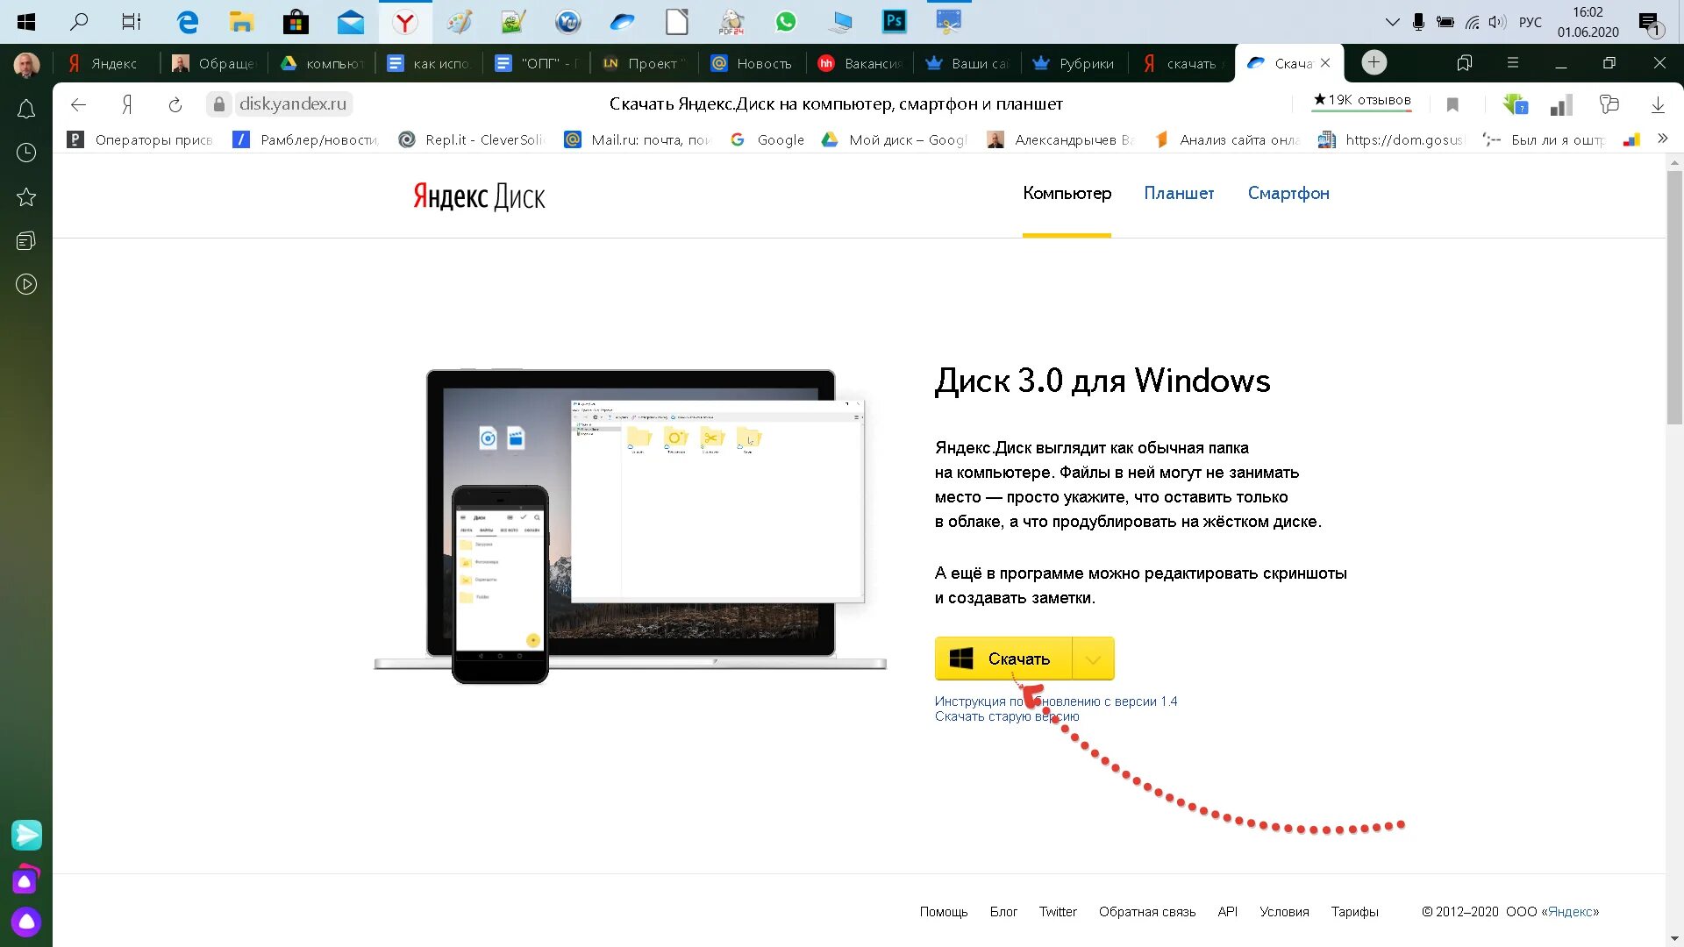Switch to the Планшет tab
Screen dimensions: 1684x947
tap(1179, 193)
